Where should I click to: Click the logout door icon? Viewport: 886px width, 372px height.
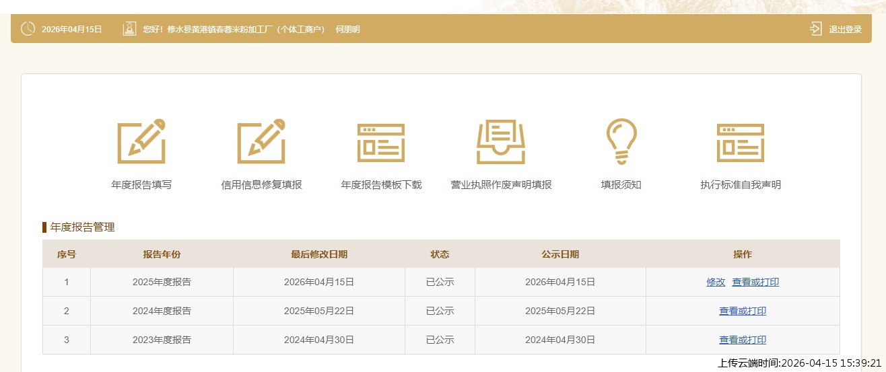coord(815,29)
